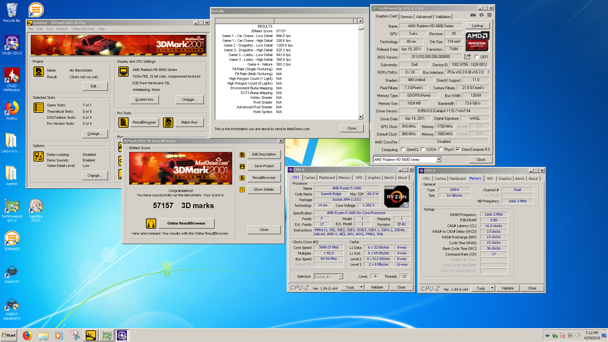This screenshot has height=342, width=608.
Task: Click the Pro Tools ResultBrowser magnifier icon
Action: tap(123, 122)
